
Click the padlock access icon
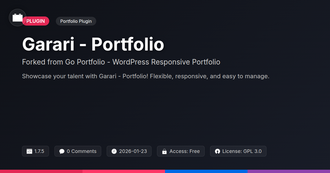pyautogui.click(x=164, y=151)
